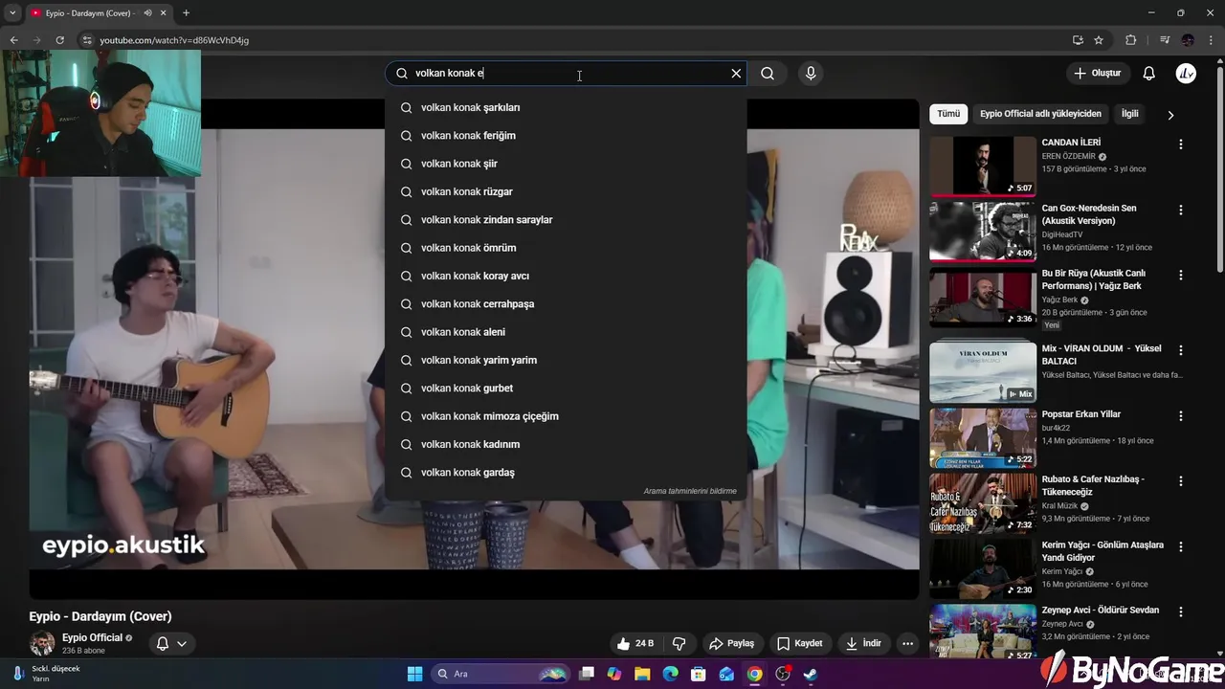
Task: Download the video with İndir
Action: coord(863,643)
